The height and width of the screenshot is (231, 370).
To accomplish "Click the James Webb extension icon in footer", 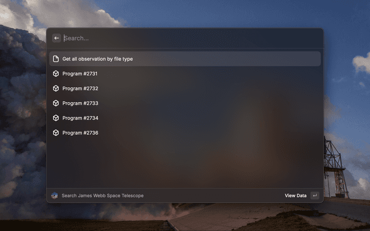I will pos(54,196).
